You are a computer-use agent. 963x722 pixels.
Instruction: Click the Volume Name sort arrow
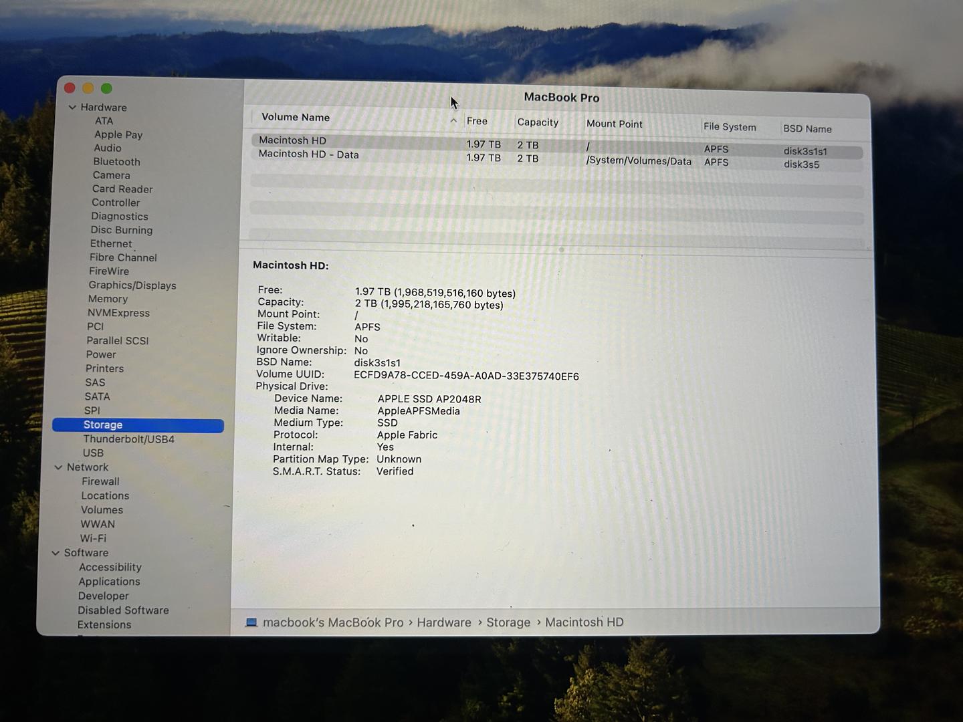pyautogui.click(x=453, y=120)
